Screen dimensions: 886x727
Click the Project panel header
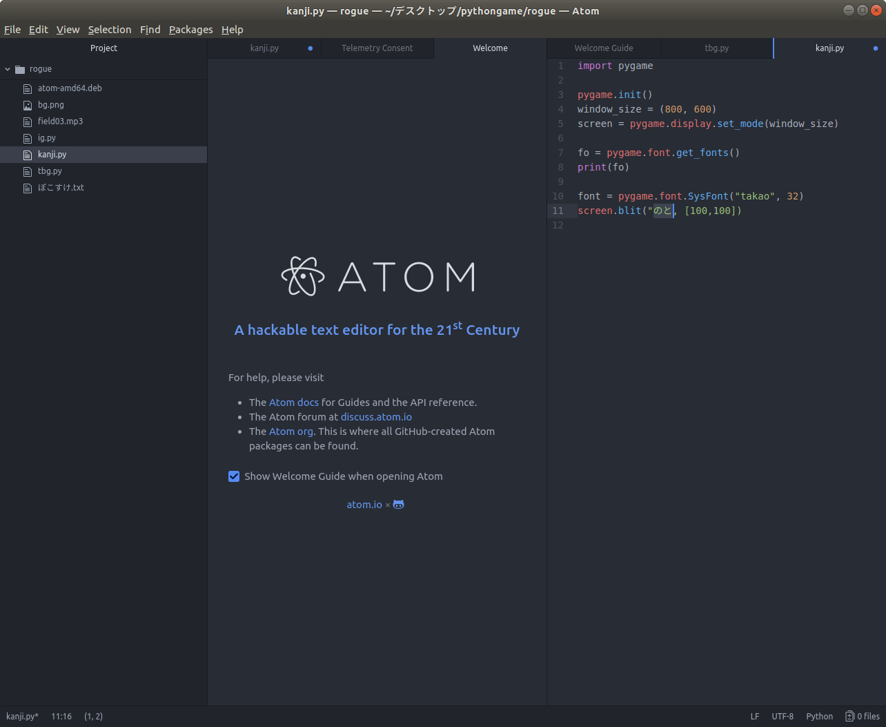point(104,48)
